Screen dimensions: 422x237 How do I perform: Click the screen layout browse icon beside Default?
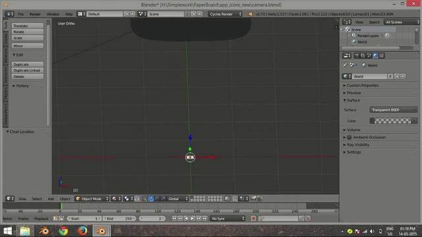pyautogui.click(x=81, y=14)
